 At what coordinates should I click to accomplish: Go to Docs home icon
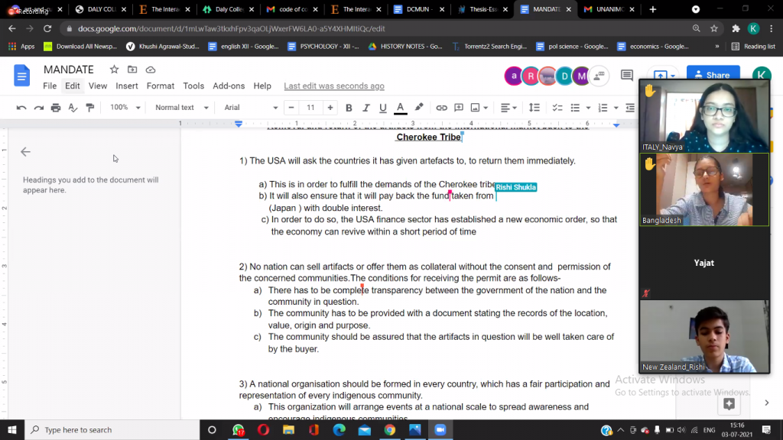21,76
